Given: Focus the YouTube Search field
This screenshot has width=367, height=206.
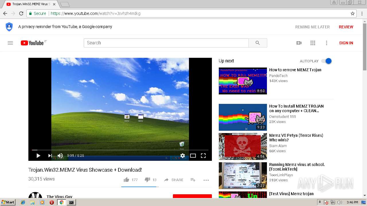Looking at the screenshot, I should (x=166, y=43).
